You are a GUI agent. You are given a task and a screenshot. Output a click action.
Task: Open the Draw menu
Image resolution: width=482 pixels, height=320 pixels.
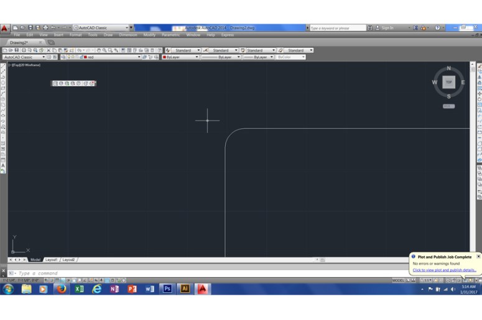108,35
